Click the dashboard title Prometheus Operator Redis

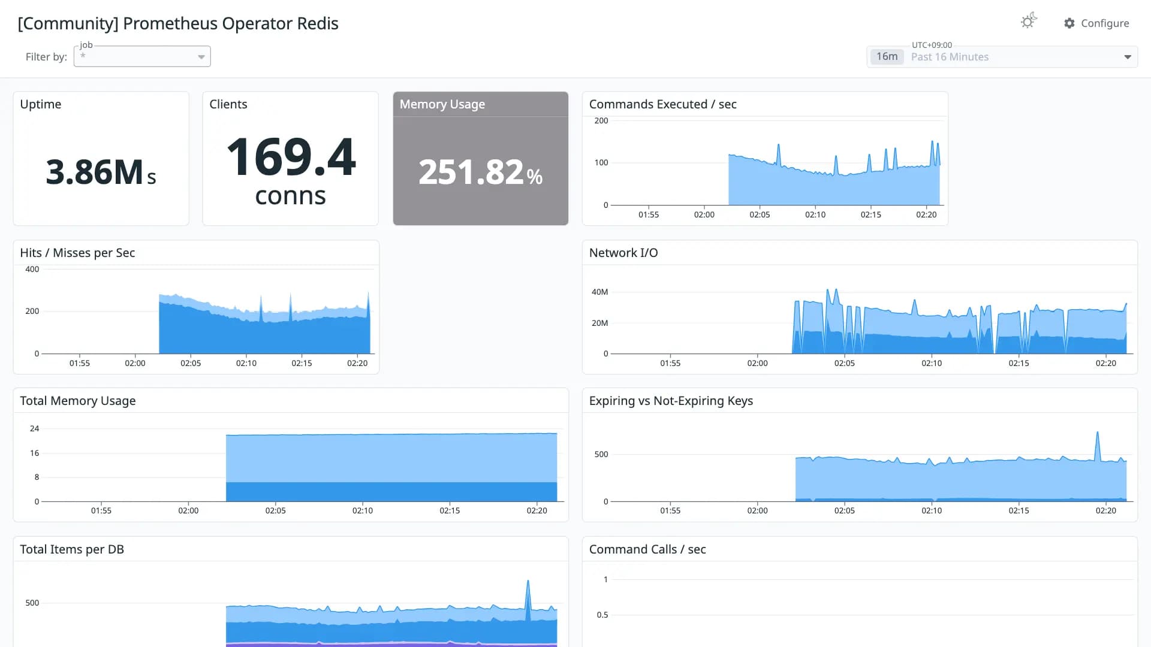coord(178,23)
